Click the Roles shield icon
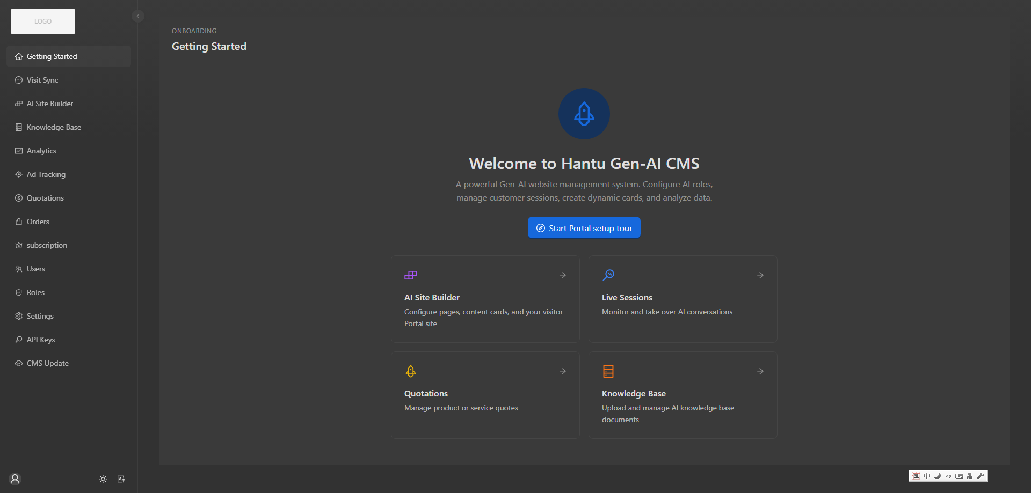 point(19,292)
